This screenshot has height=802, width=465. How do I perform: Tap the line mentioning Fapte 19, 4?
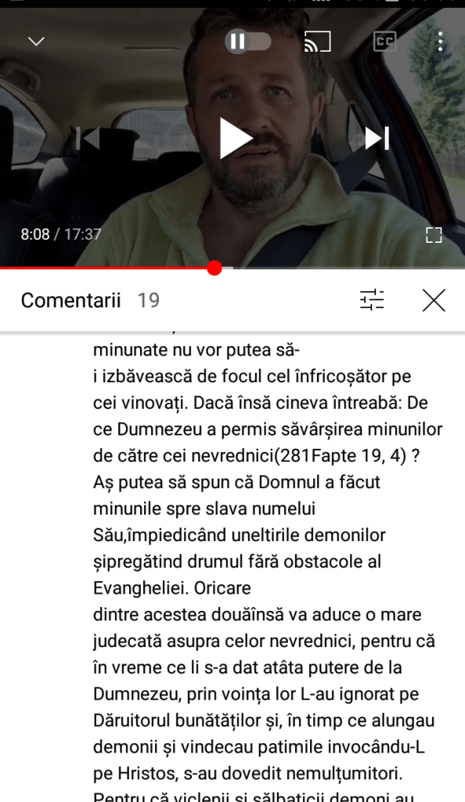click(256, 455)
